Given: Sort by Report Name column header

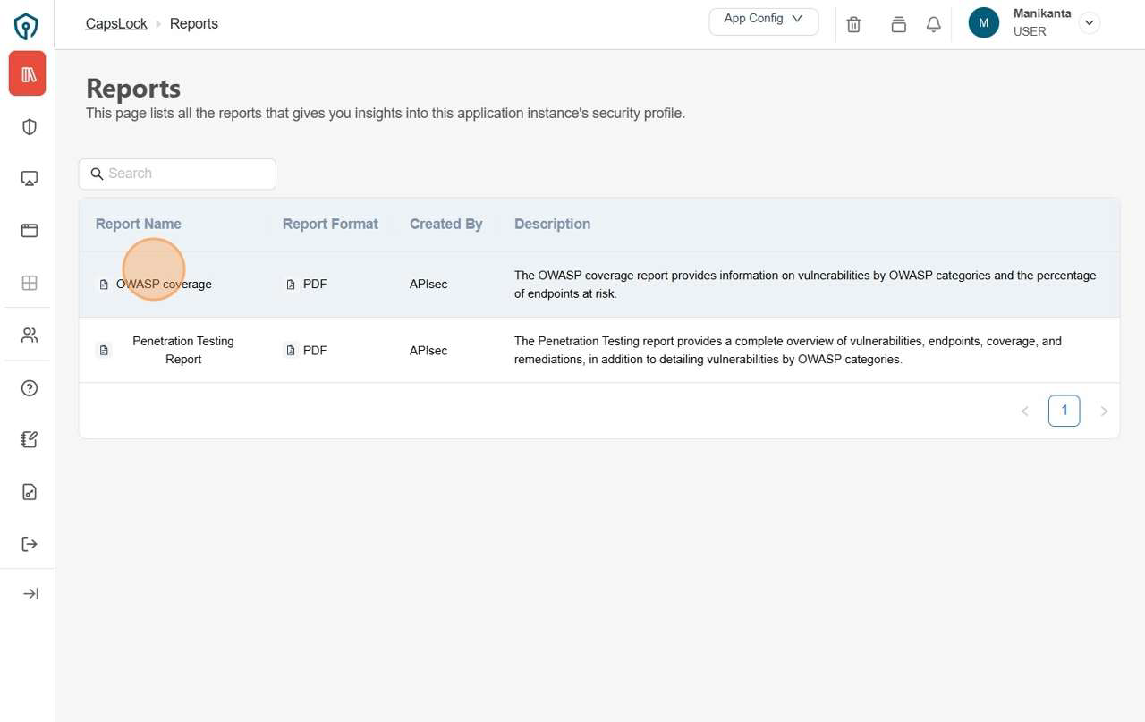Looking at the screenshot, I should [x=139, y=225].
